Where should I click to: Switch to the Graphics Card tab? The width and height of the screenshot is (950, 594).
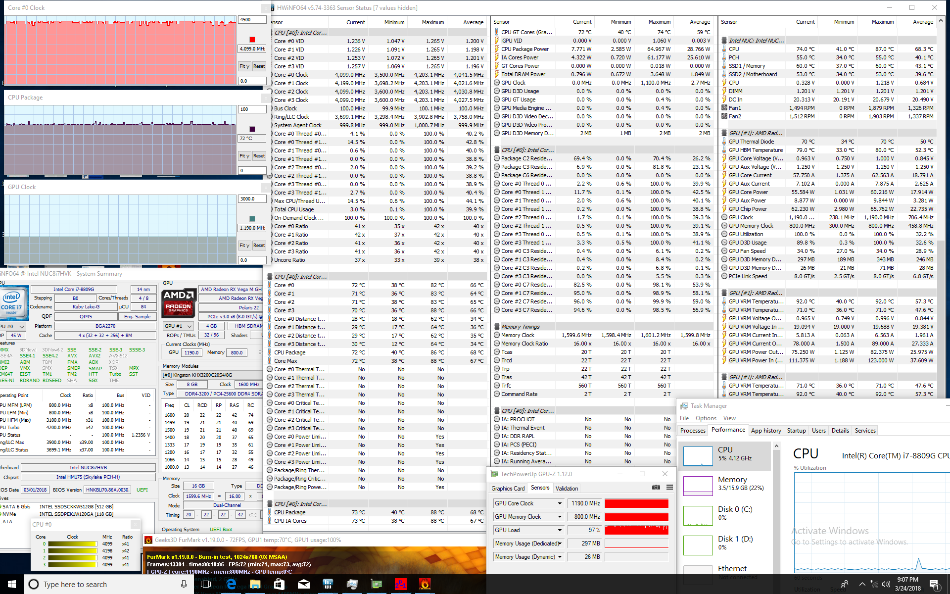(508, 488)
